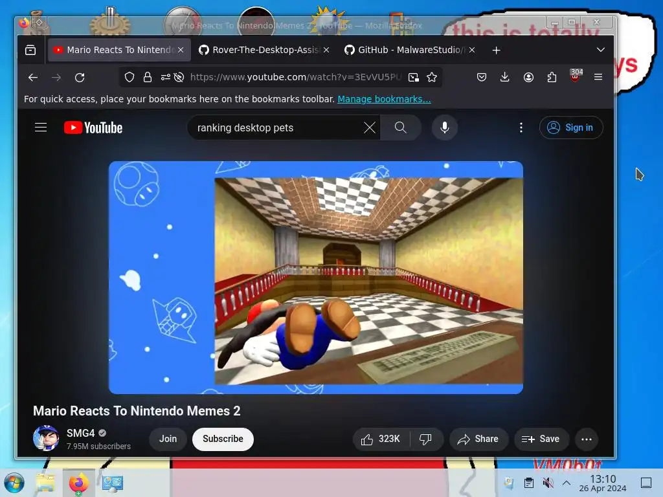
Task: Open the SMG4 channel name link
Action: pyautogui.click(x=80, y=433)
